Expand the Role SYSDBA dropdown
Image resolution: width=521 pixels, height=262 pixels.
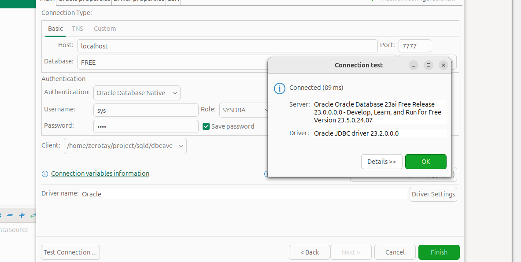tap(244, 111)
